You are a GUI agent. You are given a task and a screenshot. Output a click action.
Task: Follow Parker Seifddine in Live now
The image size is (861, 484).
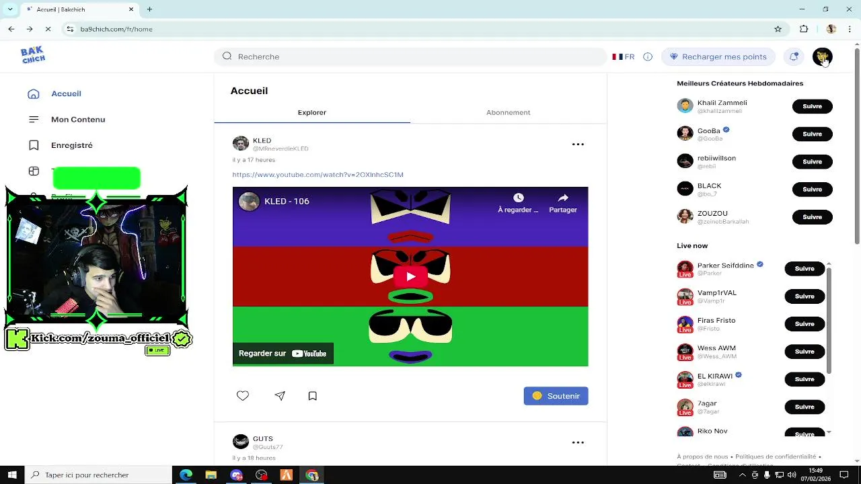[x=804, y=268]
